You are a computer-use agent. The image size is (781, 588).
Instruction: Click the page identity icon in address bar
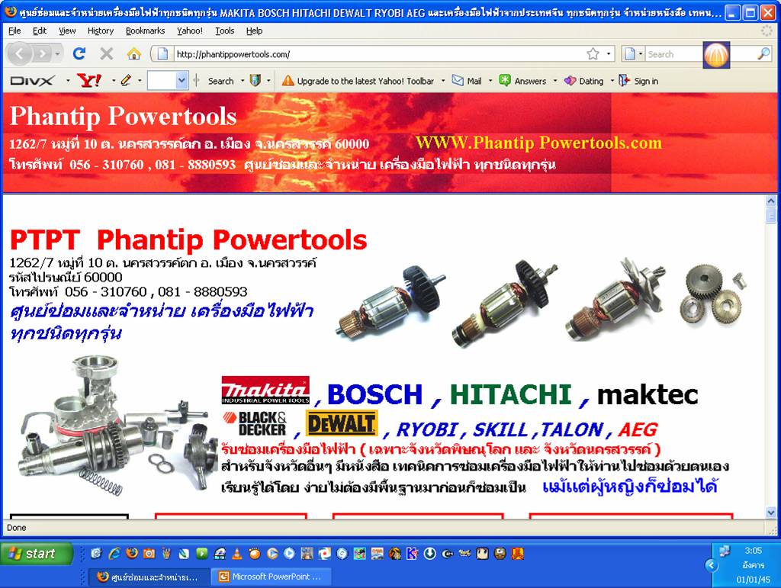[x=162, y=54]
